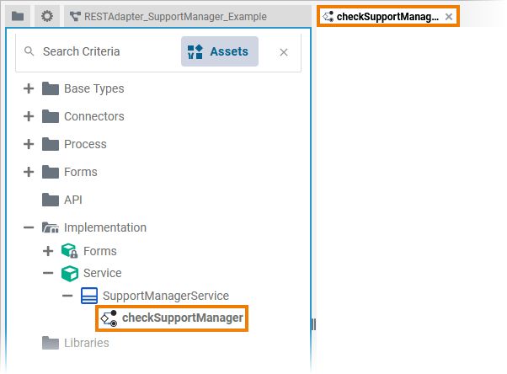Click the locked Forms module icon
This screenshot has width=507, height=374.
[70, 251]
